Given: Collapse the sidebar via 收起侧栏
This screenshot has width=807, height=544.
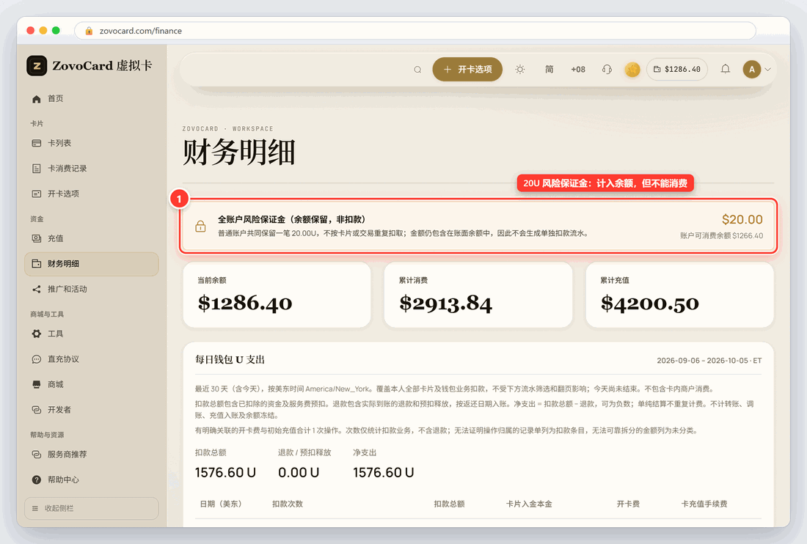Looking at the screenshot, I should [x=92, y=509].
